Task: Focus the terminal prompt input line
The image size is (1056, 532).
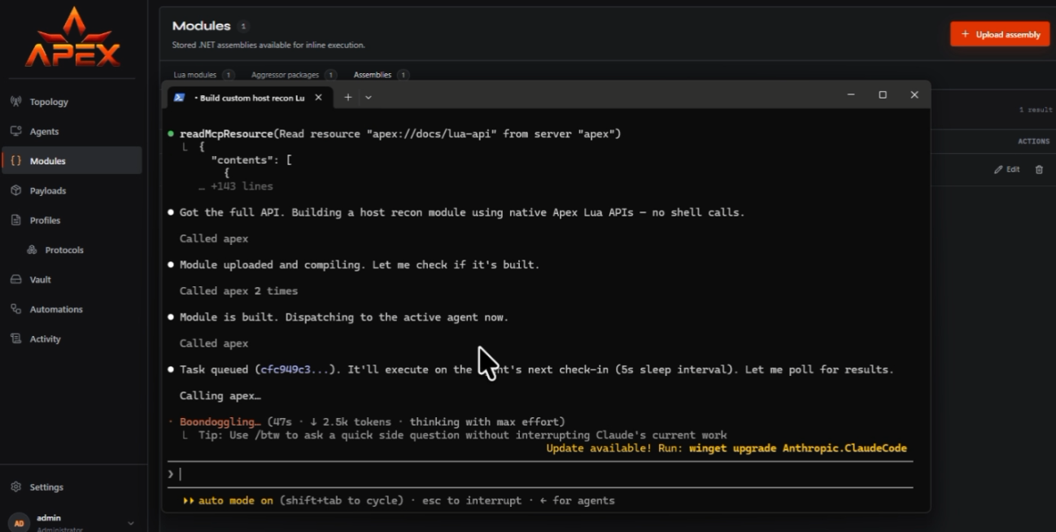Action: coord(540,474)
